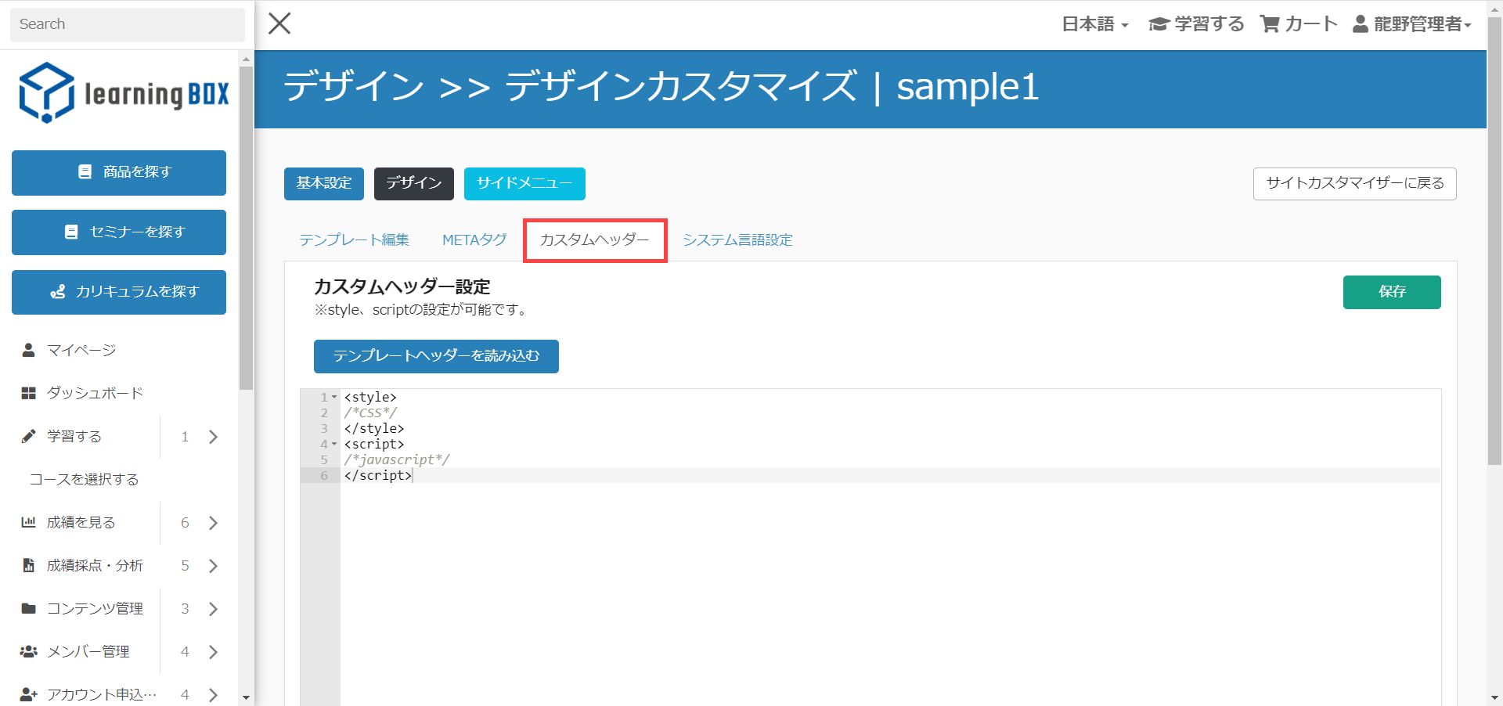1503x706 pixels.
Task: Open the cart icon in header
Action: coord(1269,24)
